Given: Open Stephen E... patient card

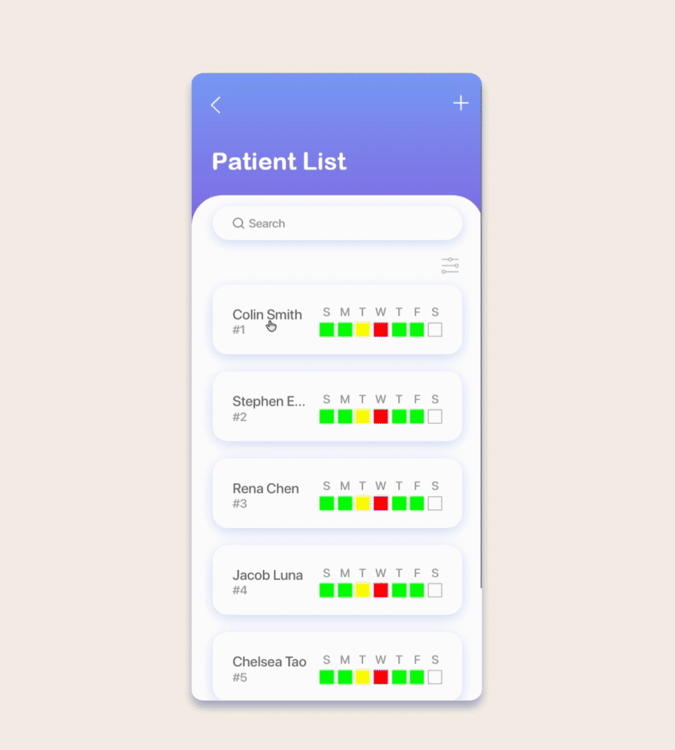Looking at the screenshot, I should (337, 407).
